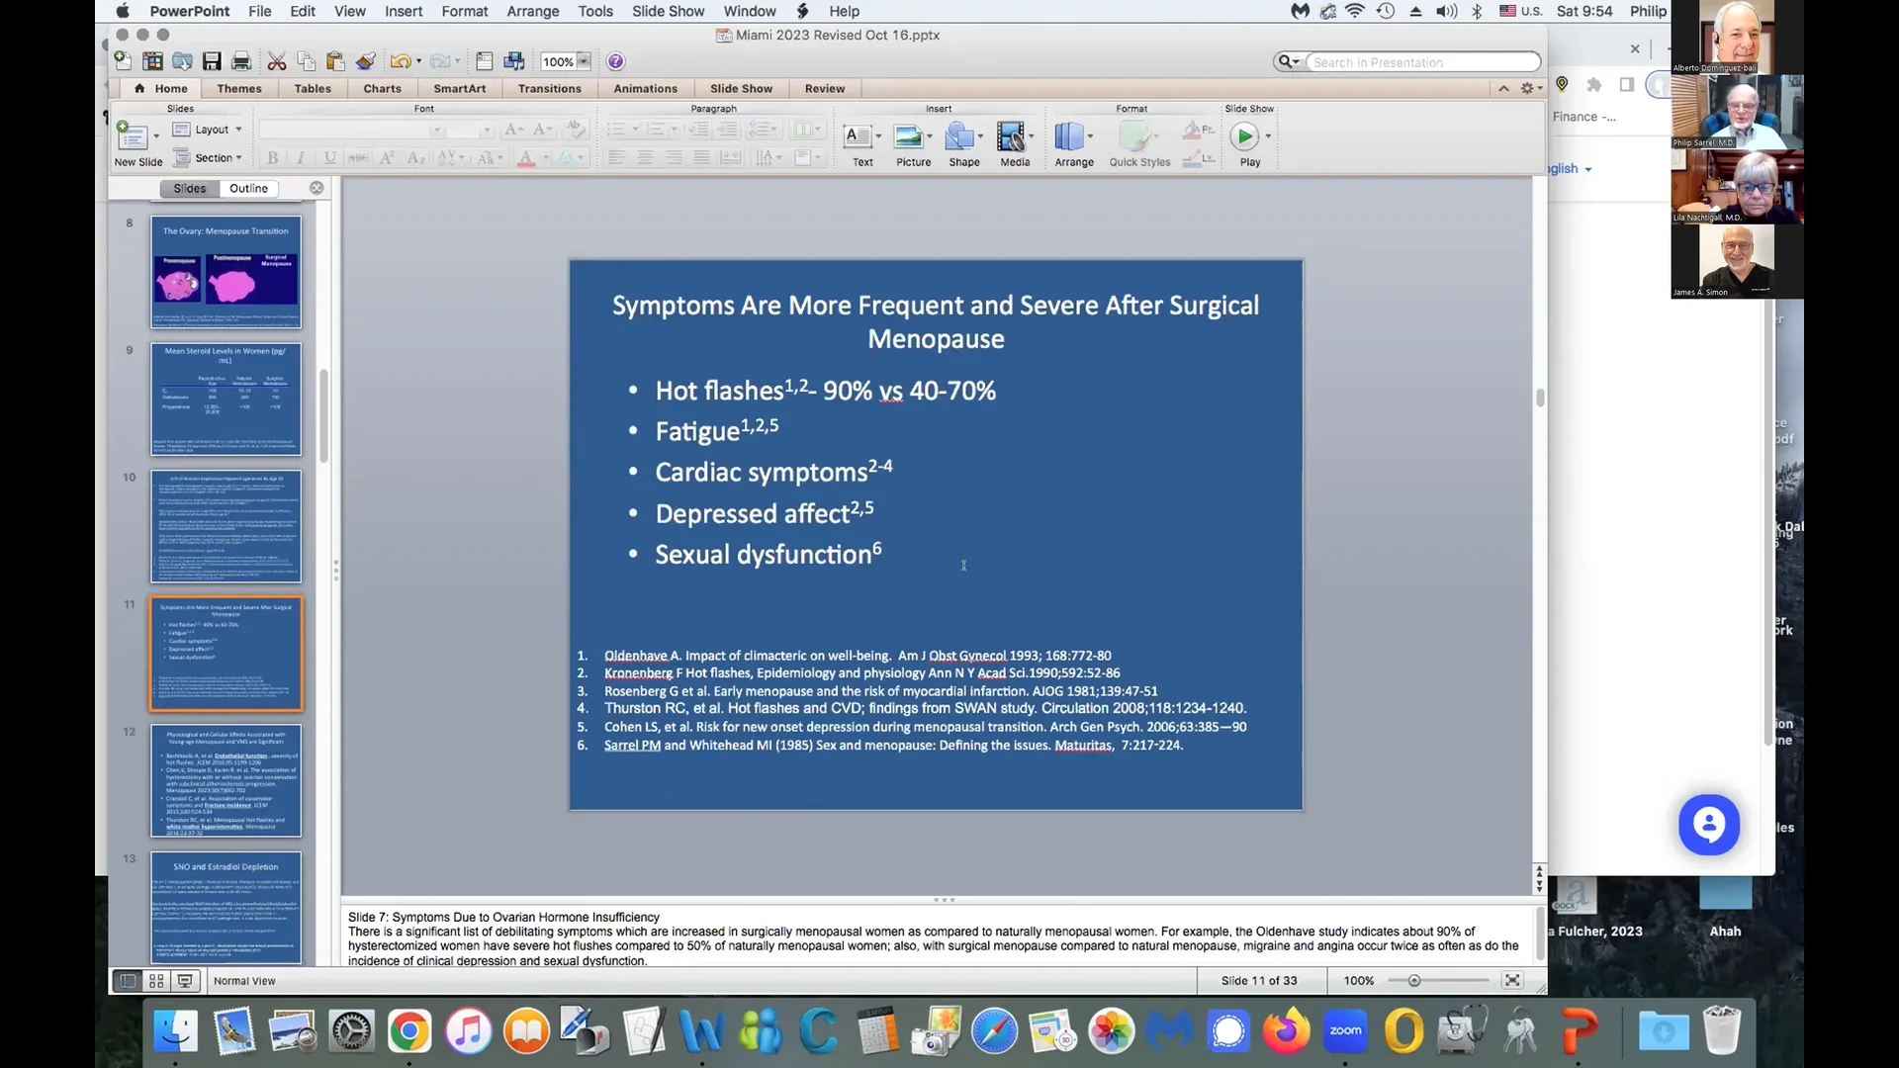Click the Arrange icon in Format group
Screen dimensions: 1899x1068
[1074, 143]
